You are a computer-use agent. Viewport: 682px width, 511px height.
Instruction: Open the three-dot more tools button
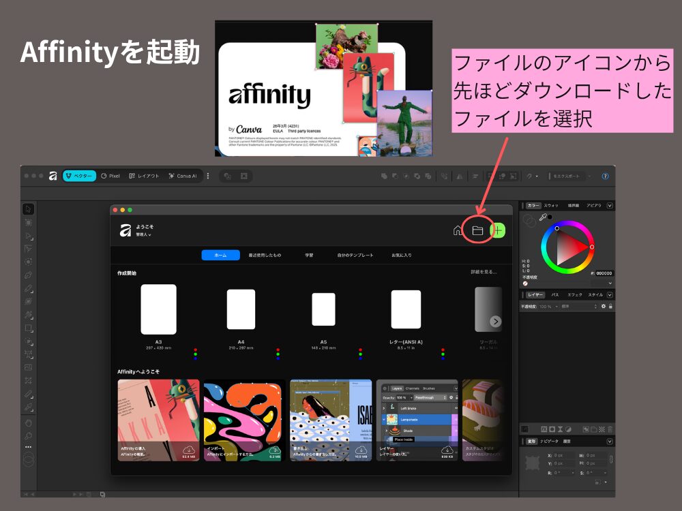[x=28, y=447]
